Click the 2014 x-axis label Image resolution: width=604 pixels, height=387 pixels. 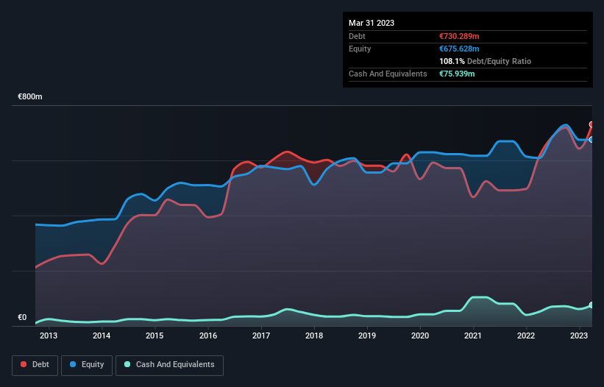pyautogui.click(x=102, y=335)
